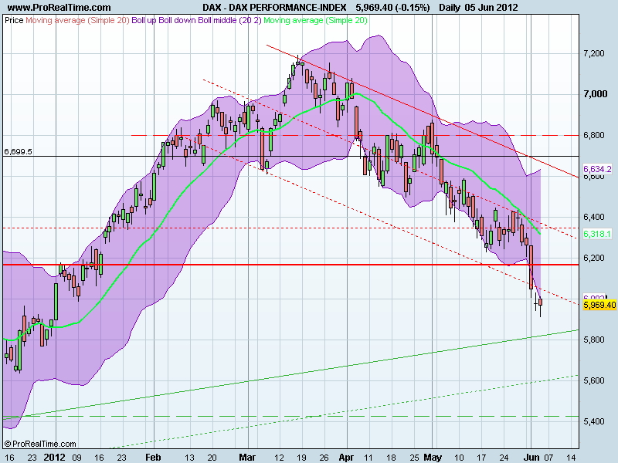This screenshot has width=618, height=463.
Task: Click the Boll up legend label
Action: coord(144,21)
